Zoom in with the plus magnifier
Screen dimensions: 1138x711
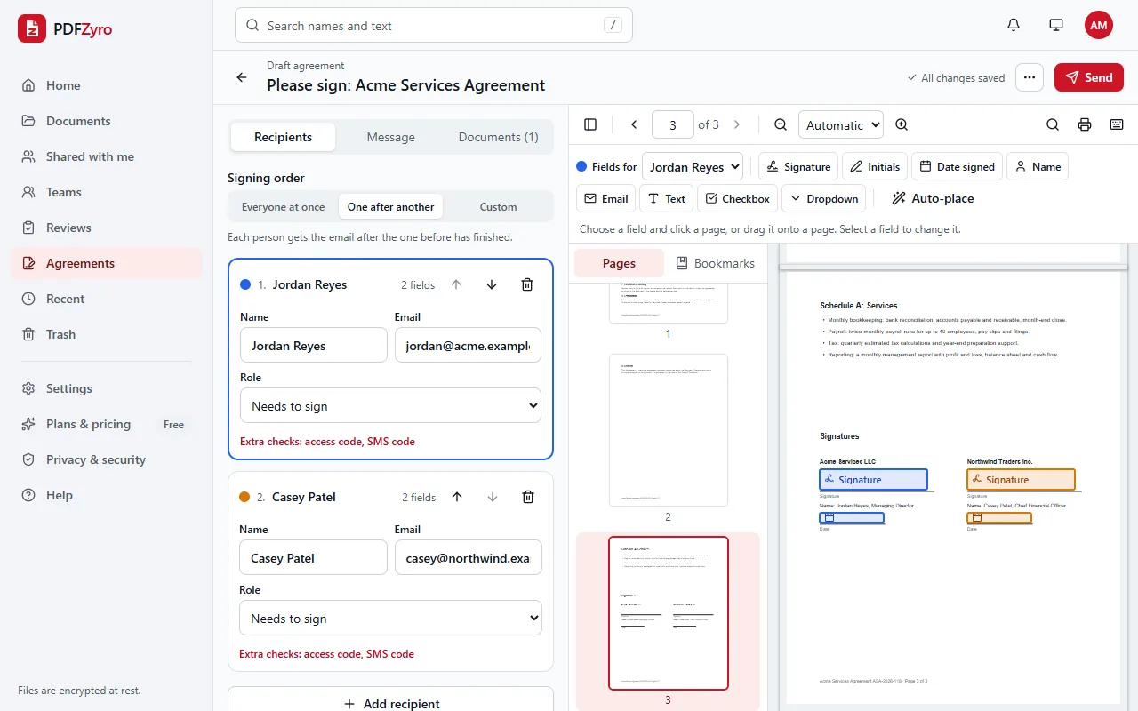(x=902, y=124)
